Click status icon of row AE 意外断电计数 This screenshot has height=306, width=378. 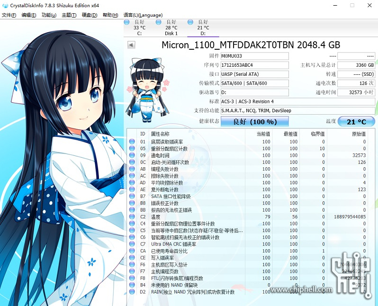pyautogui.click(x=132, y=189)
